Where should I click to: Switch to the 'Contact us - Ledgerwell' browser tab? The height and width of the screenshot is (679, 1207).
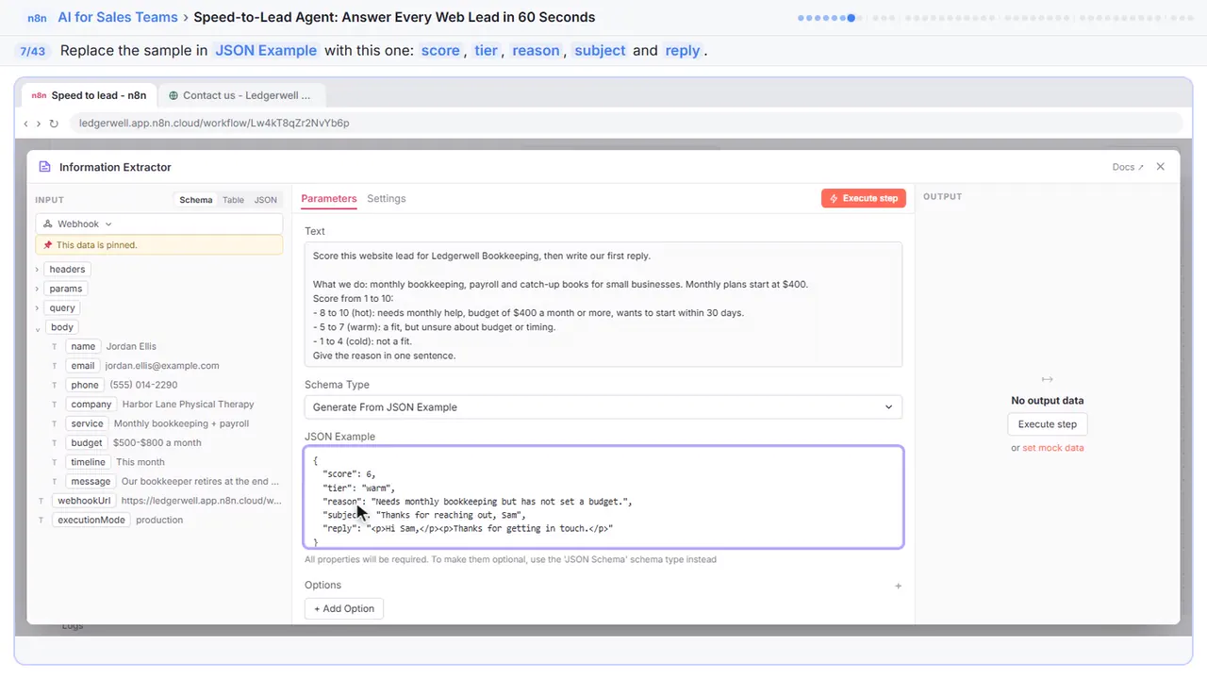pyautogui.click(x=240, y=95)
